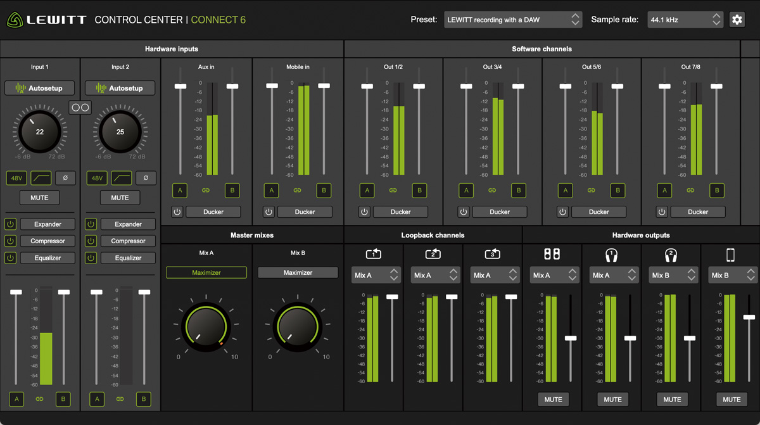The height and width of the screenshot is (425, 760).
Task: Click the stereo link icon between Input 1 and 2
Action: pos(80,108)
